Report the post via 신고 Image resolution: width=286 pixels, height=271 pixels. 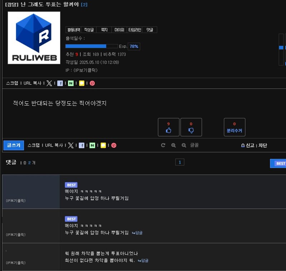coord(248,146)
